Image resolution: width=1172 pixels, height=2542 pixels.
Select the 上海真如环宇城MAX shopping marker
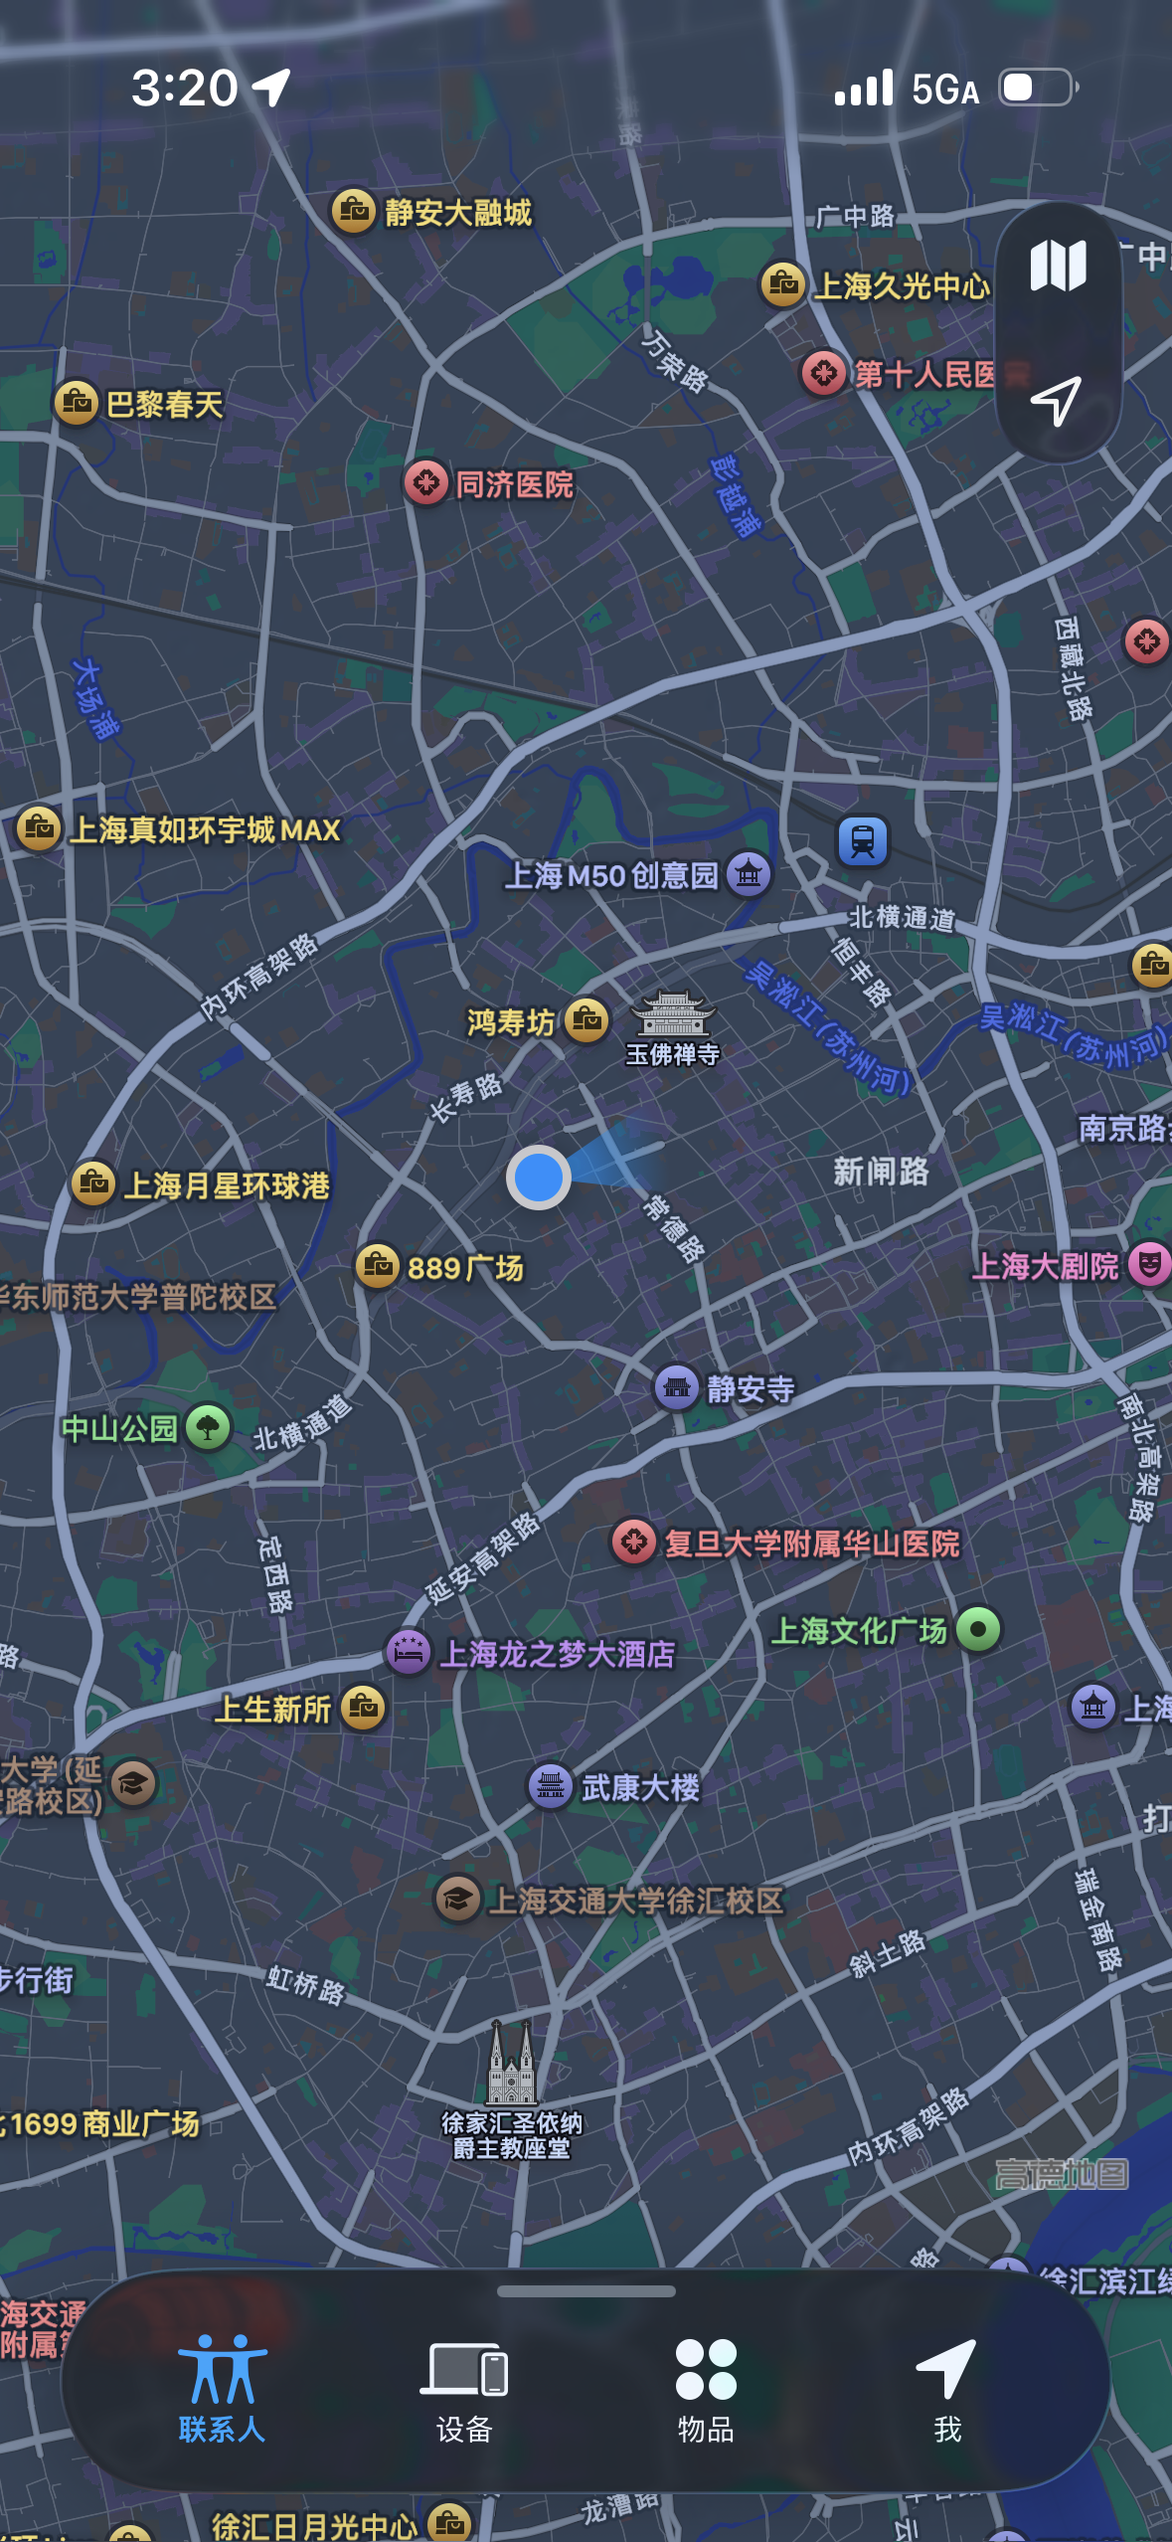tap(40, 827)
